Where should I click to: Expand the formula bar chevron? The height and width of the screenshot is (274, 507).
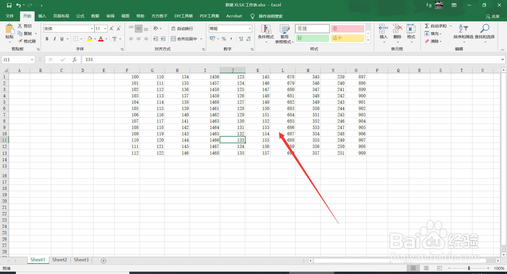pyautogui.click(x=502, y=60)
